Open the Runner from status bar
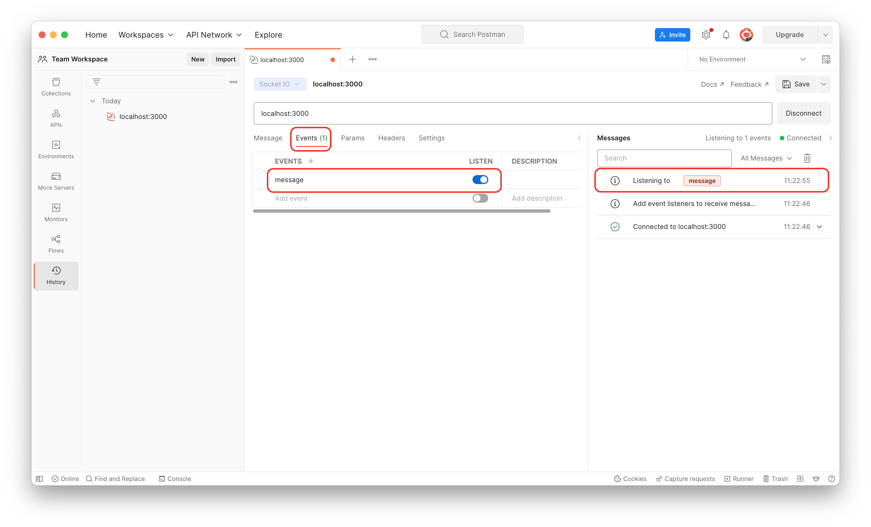Screen dimensions: 871x527 tap(739, 478)
